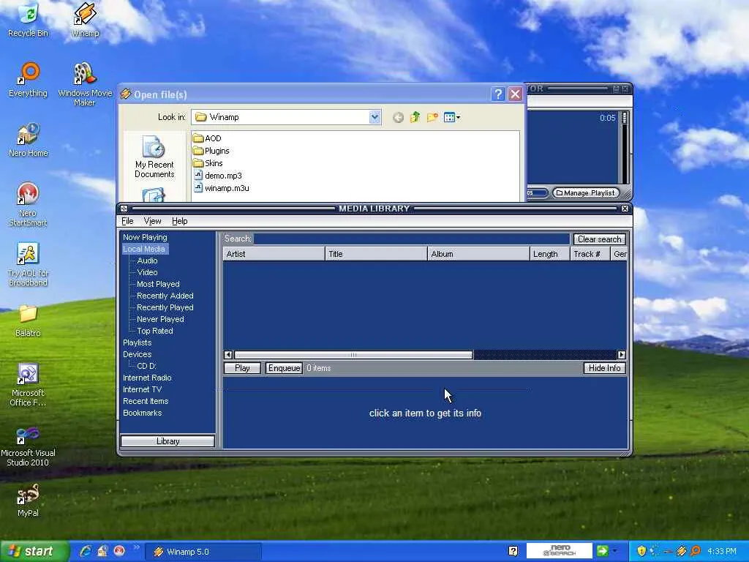749x562 pixels.
Task: Select the winamp.m3u playlist file
Action: tap(222, 188)
